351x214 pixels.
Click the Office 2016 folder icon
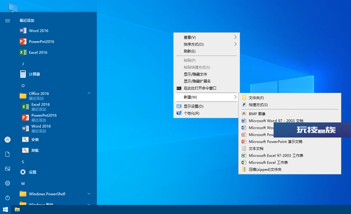[23, 96]
